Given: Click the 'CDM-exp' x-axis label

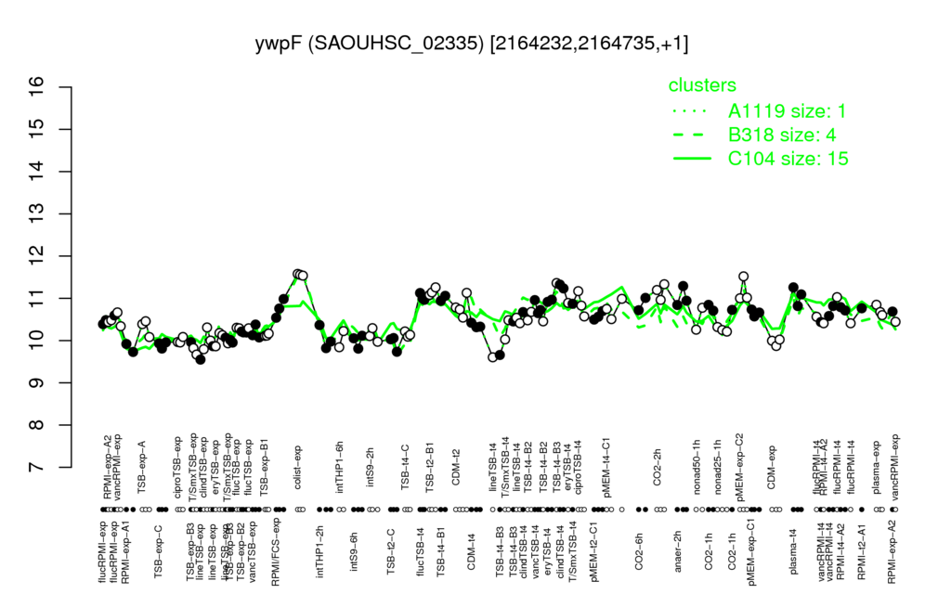Looking at the screenshot, I should 772,466.
